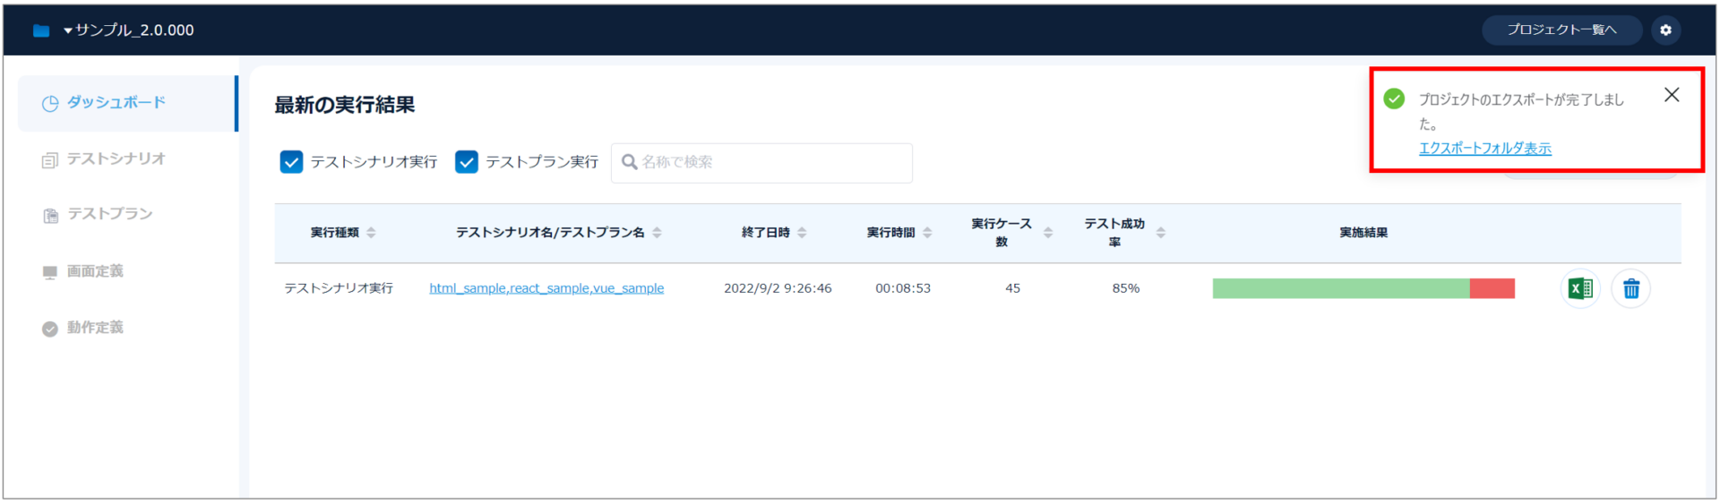Uncheck the テストシナリオ実行 checkbox

tap(291, 162)
